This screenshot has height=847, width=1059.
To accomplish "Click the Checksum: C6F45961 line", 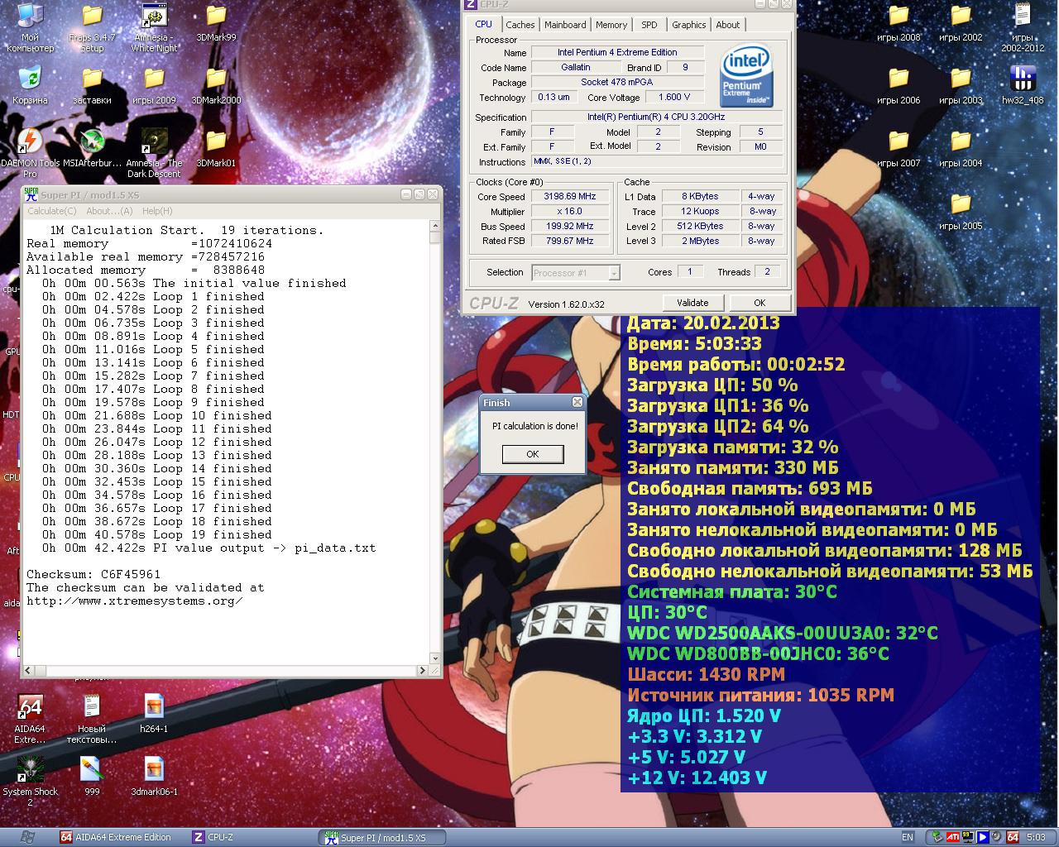I will click(x=93, y=574).
